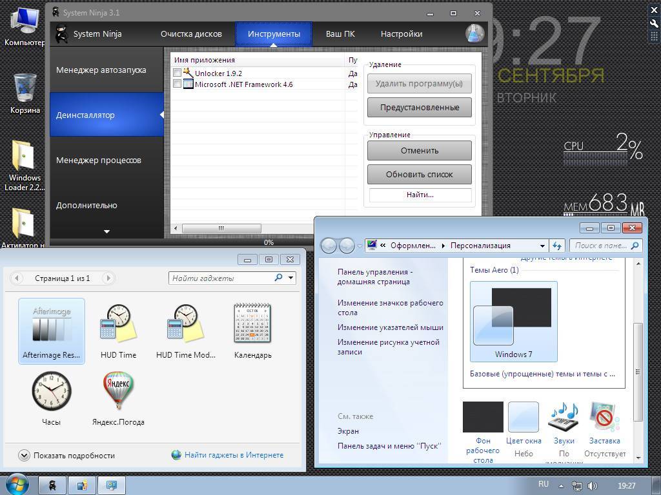661x495 pixels.
Task: Open the Personalization taskbar button
Action: coord(112,486)
